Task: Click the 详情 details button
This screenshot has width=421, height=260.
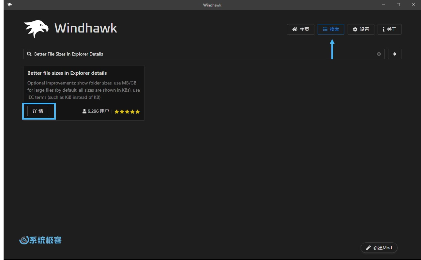Action: (38, 111)
